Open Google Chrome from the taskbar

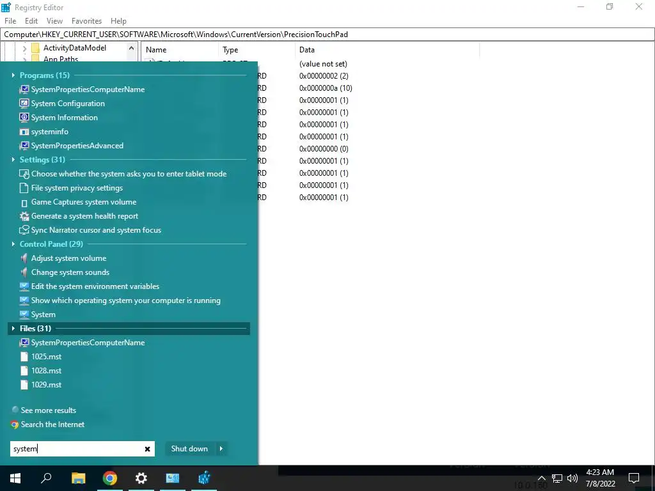point(110,478)
